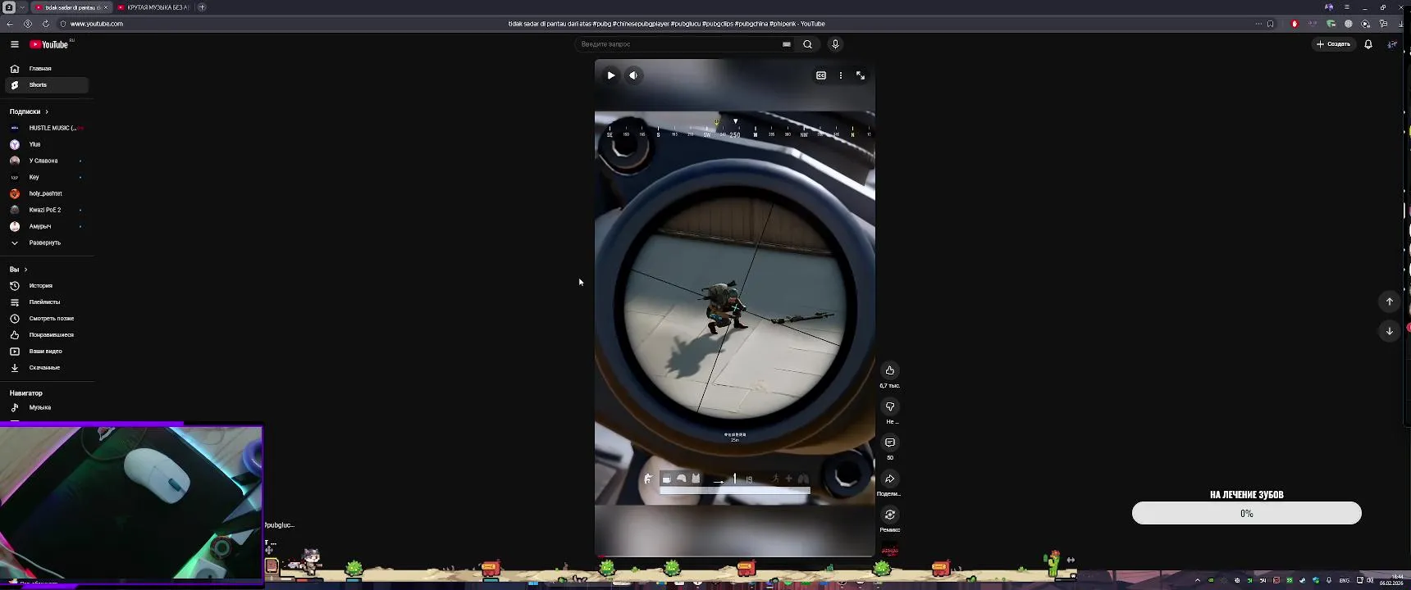The image size is (1411, 590).
Task: Expand the Short to fullscreen
Action: click(x=861, y=75)
